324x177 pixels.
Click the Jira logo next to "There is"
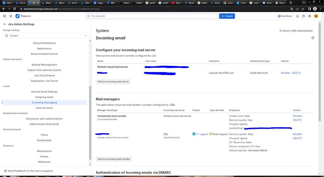point(18,16)
